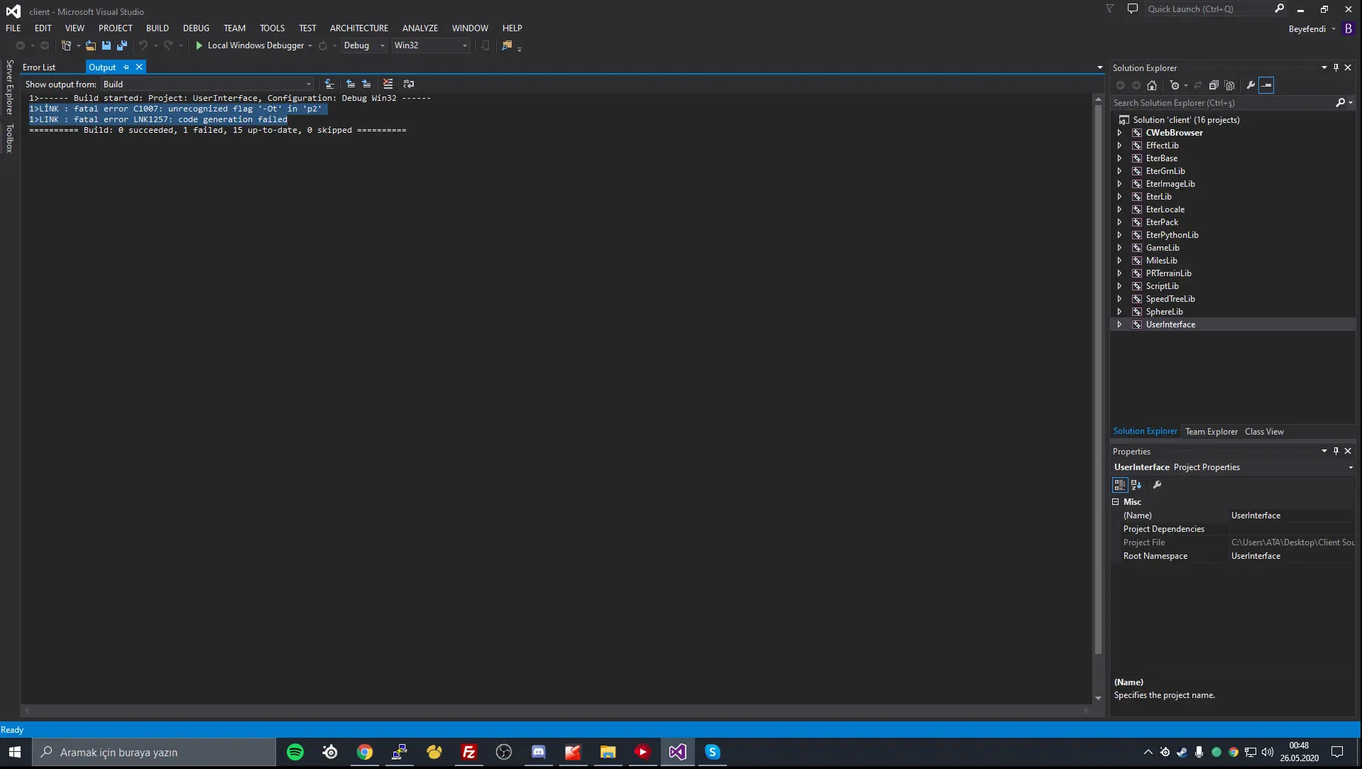
Task: Select Solution 'client' (16 projects) node
Action: [1186, 120]
